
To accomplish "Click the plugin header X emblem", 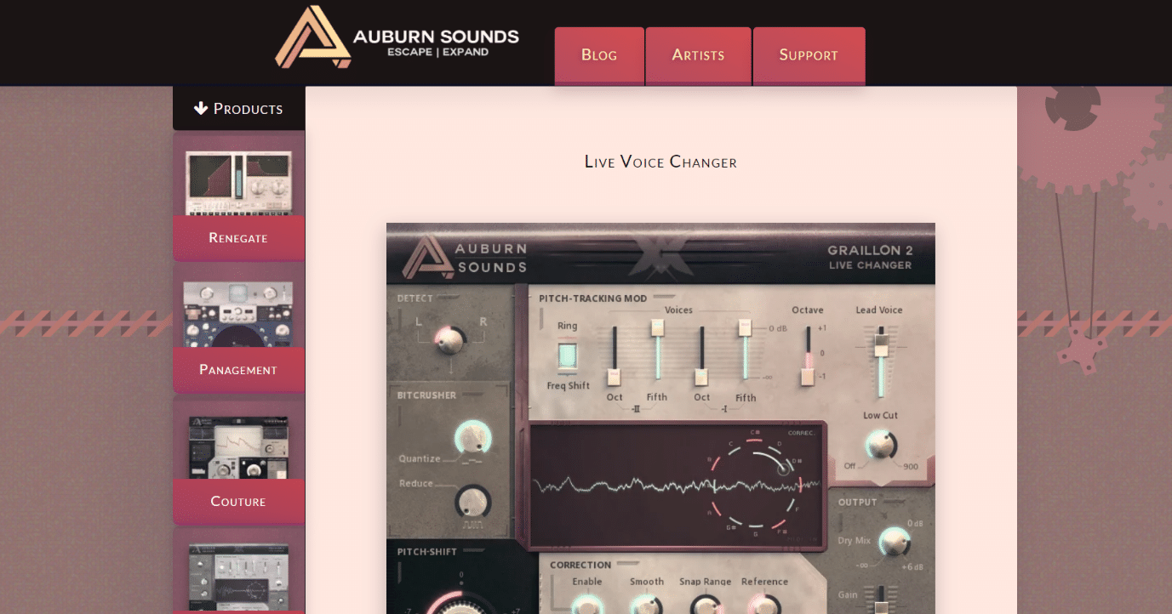I will (660, 257).
